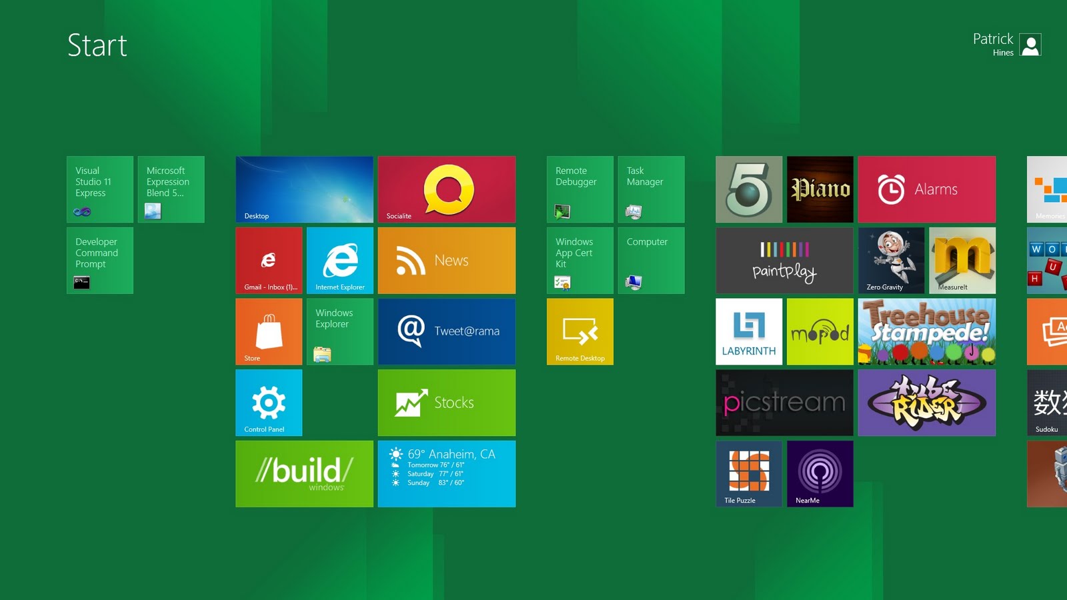1067x600 pixels.
Task: Launch the Socialite app tile
Action: coord(447,189)
